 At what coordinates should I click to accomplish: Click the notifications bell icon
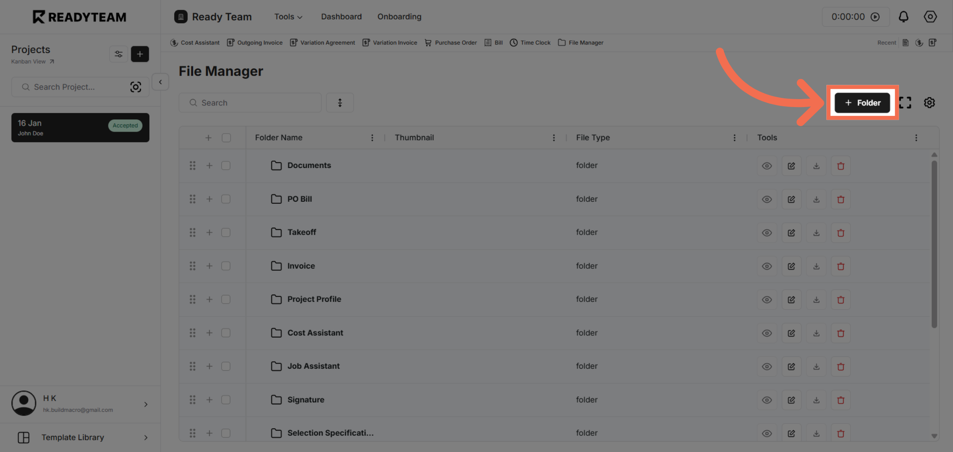(903, 17)
